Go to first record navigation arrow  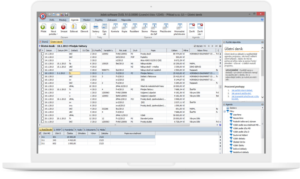pyautogui.click(x=205, y=46)
